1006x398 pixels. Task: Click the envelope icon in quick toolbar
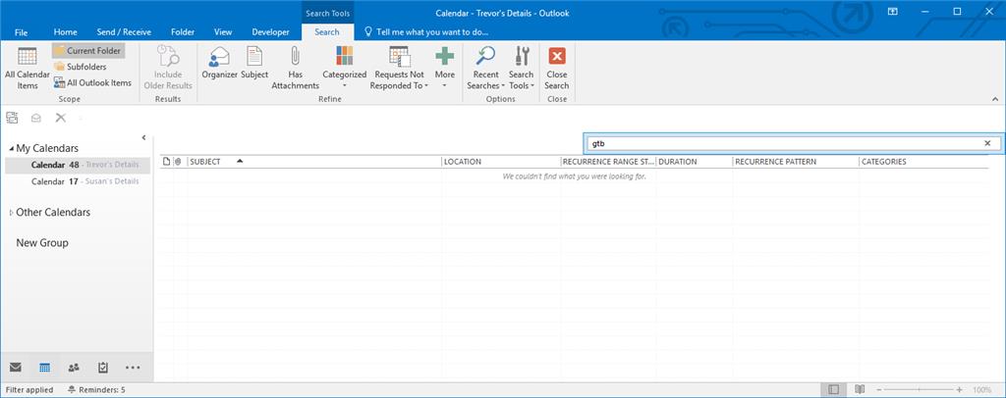36,118
